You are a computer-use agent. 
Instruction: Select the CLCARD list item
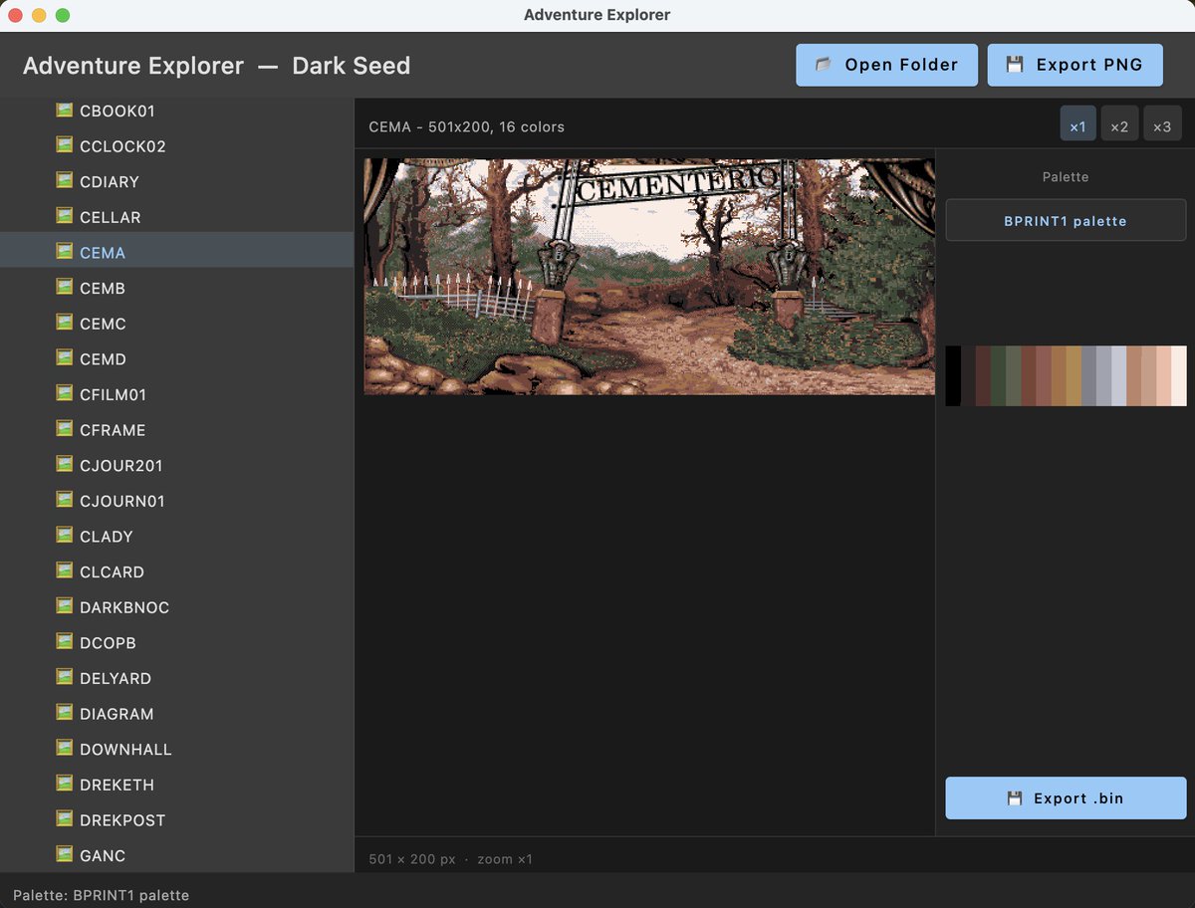coord(176,571)
